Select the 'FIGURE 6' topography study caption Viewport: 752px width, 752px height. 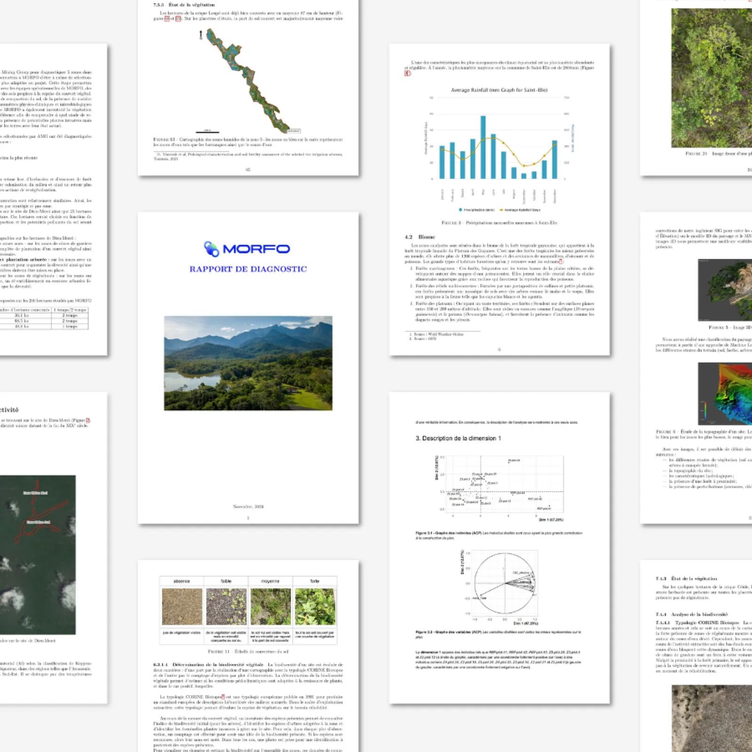[x=704, y=434]
